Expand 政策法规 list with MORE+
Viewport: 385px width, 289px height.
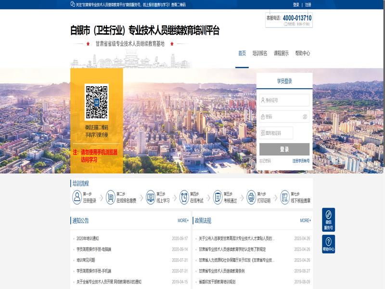305,221
